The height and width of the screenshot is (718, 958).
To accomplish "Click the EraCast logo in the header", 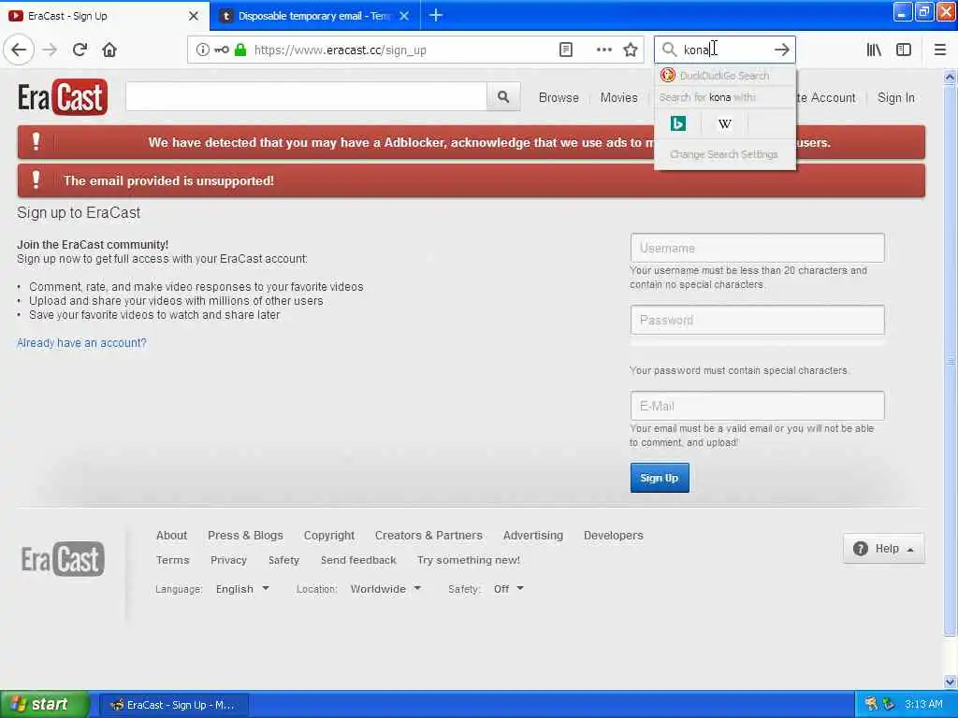I will pos(63,97).
